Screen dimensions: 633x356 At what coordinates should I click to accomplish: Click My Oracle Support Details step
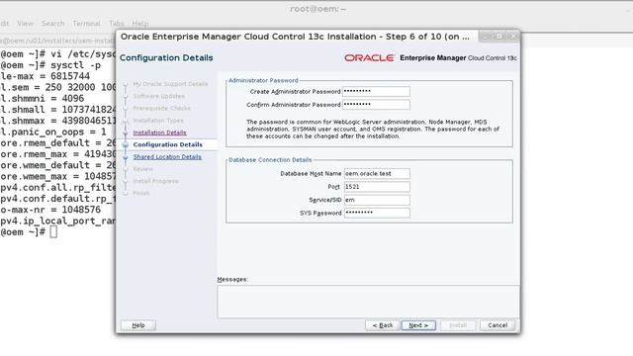(x=170, y=84)
